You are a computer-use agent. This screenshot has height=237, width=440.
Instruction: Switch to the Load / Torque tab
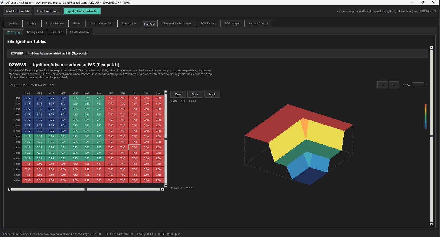(55, 23)
